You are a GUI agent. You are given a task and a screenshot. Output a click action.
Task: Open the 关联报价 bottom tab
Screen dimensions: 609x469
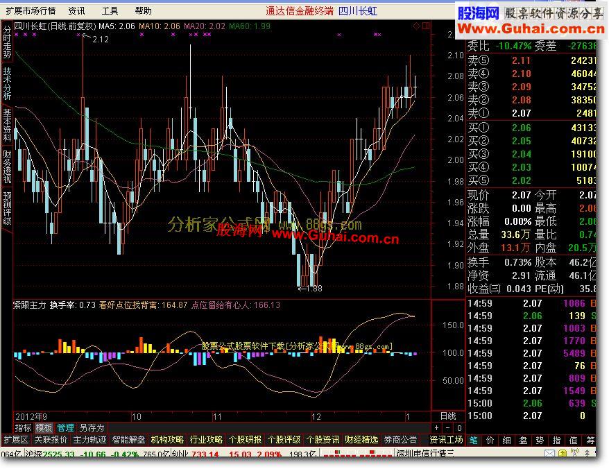tap(51, 440)
